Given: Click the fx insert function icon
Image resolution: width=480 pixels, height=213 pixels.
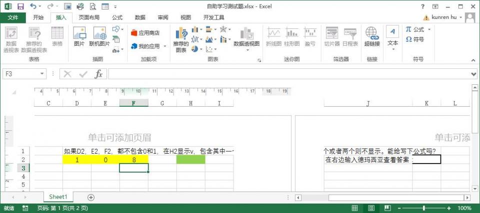Looking at the screenshot, I should (98, 74).
